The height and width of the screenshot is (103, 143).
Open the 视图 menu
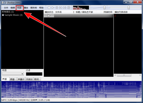[x=19, y=8]
